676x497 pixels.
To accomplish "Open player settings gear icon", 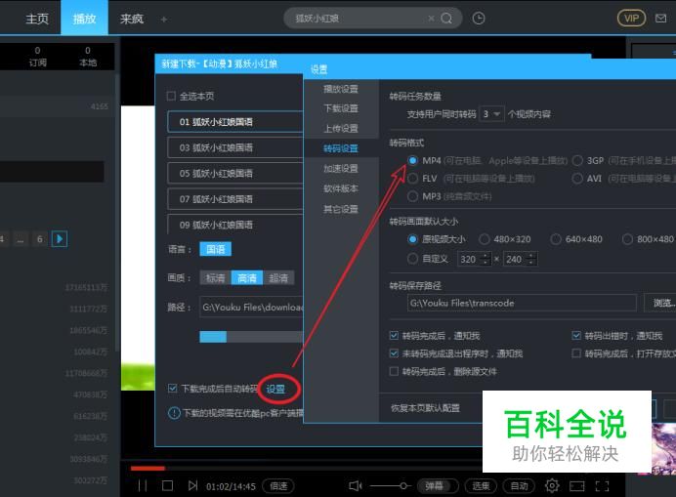I will tap(552, 486).
